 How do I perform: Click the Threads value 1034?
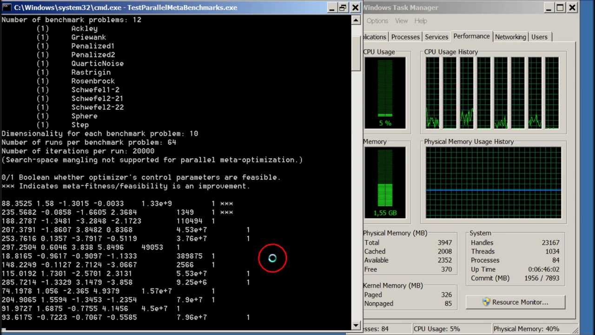tap(551, 251)
